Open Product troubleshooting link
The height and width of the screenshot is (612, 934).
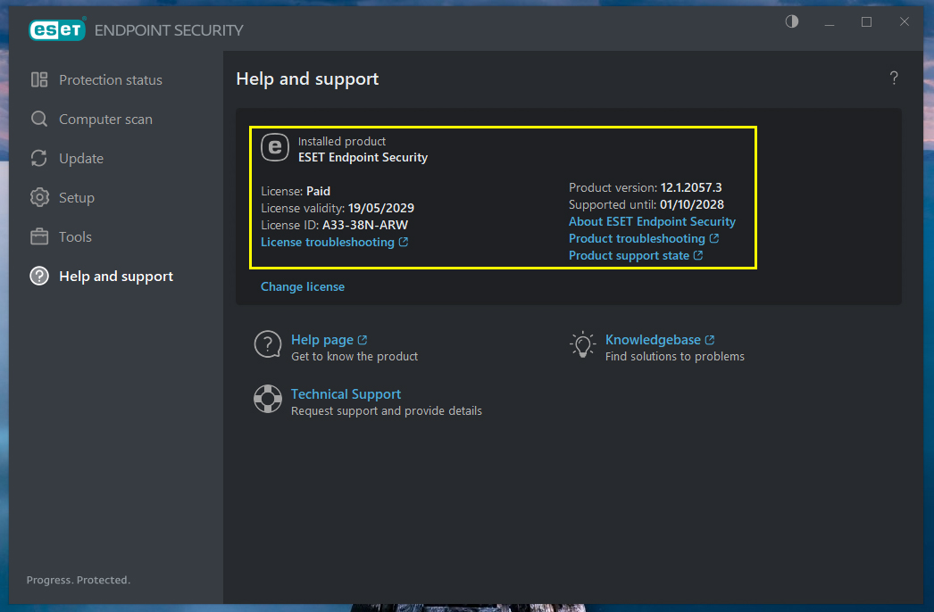click(637, 239)
